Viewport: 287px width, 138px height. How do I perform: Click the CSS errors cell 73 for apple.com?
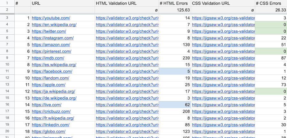271,85
